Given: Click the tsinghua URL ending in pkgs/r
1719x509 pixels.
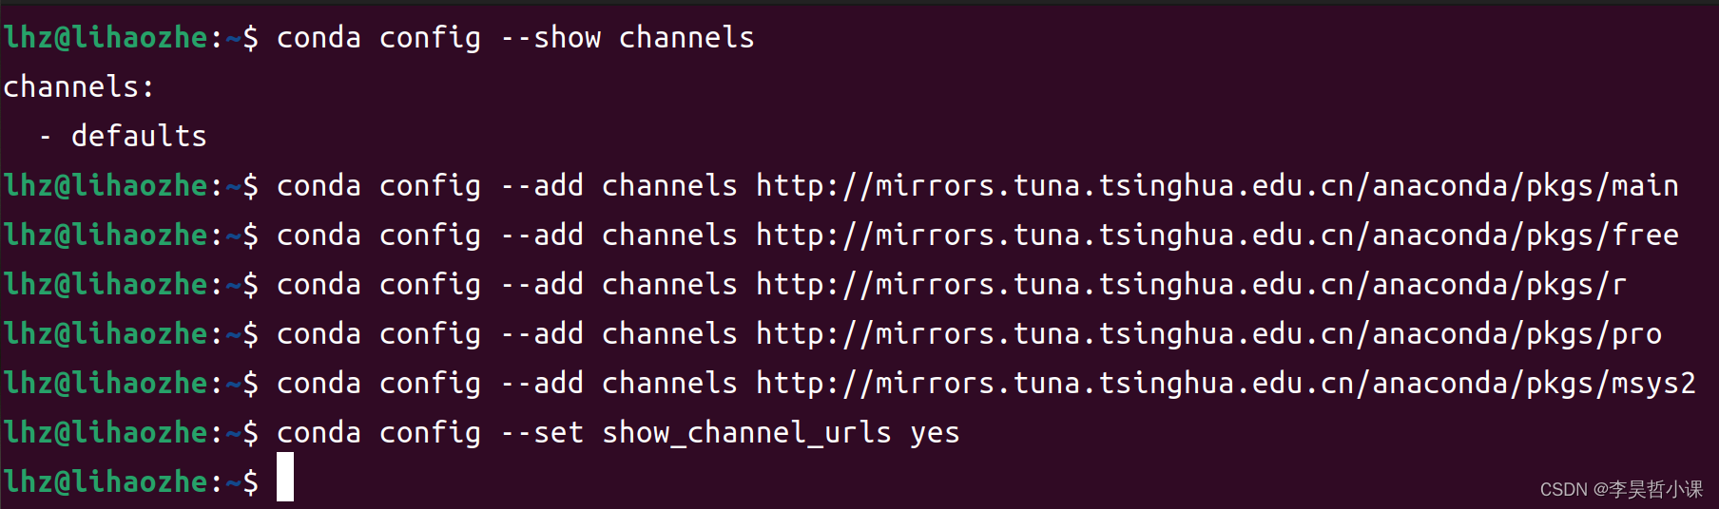Looking at the screenshot, I should (x=1191, y=285).
